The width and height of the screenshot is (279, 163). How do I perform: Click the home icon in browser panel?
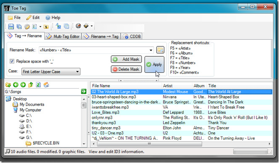[46, 85]
